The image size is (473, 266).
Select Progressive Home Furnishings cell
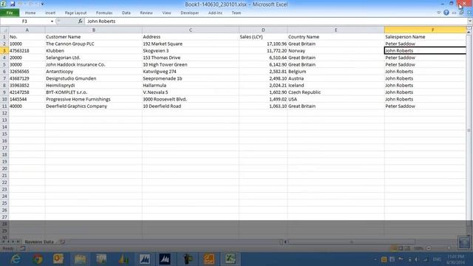94,99
